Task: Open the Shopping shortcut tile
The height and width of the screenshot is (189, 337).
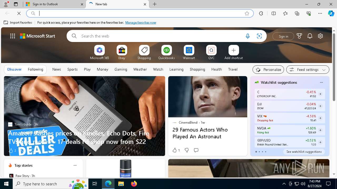Action: click(144, 50)
